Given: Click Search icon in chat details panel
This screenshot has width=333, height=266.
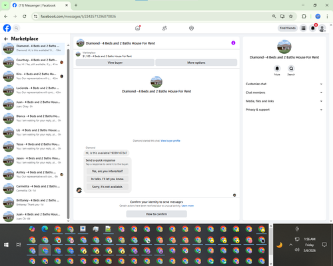Looking at the screenshot, I should click(x=291, y=68).
